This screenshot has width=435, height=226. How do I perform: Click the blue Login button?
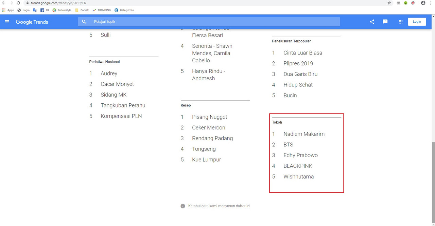click(417, 22)
